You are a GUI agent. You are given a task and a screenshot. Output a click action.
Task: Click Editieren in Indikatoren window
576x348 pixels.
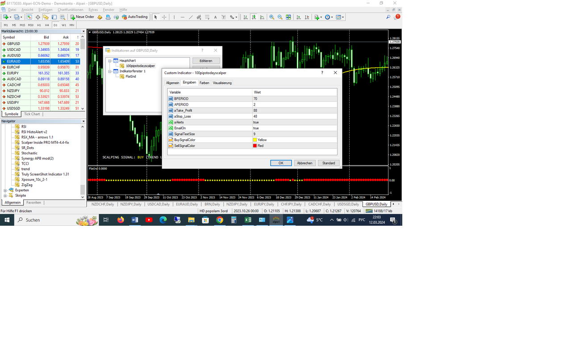206,61
